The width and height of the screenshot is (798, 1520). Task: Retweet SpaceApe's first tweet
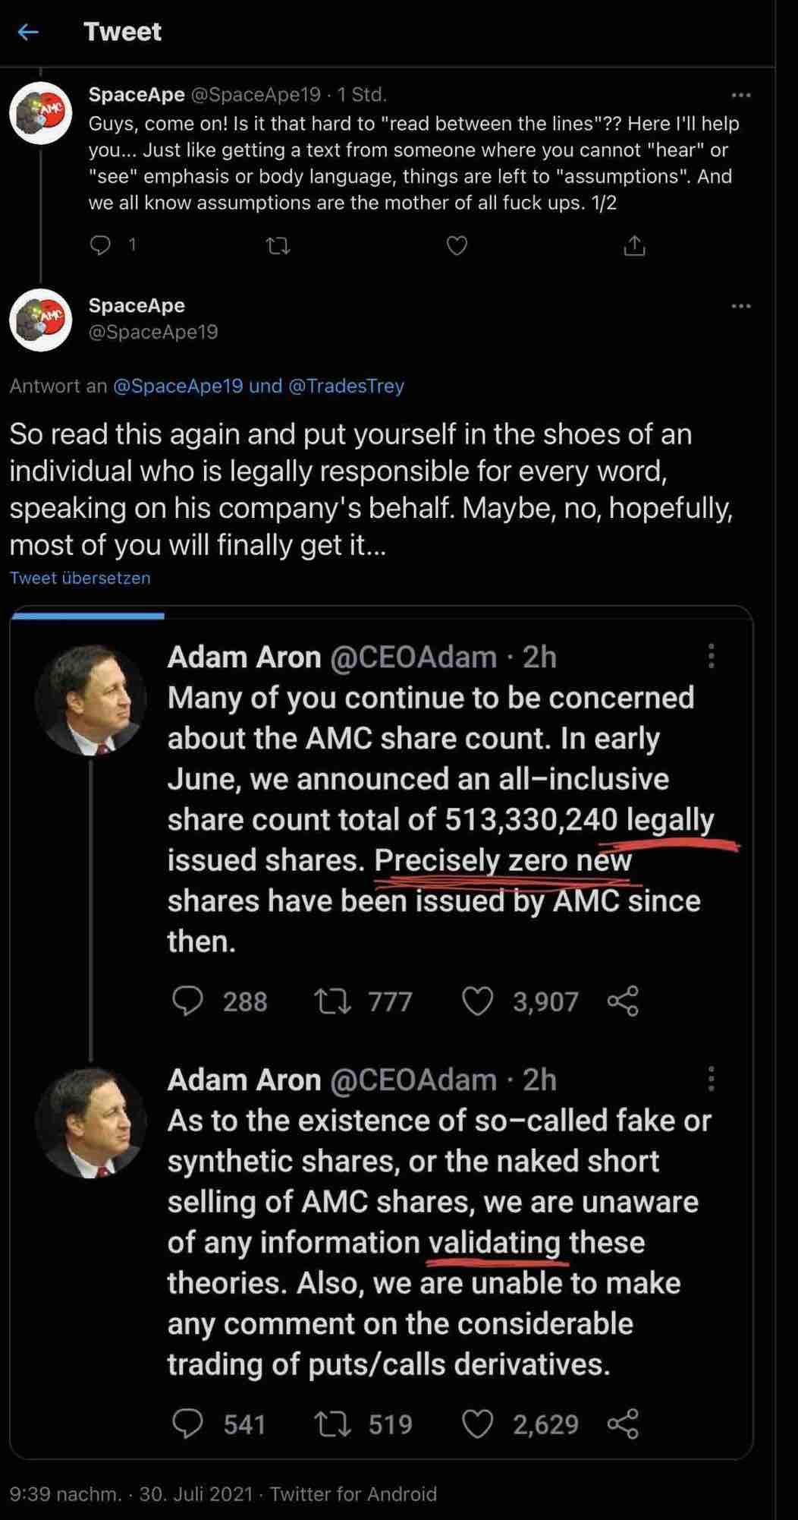[278, 245]
